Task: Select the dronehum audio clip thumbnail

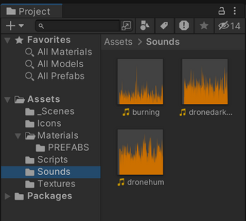Action: [x=140, y=152]
